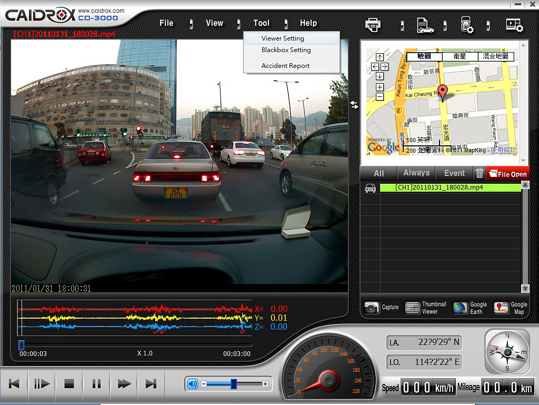539x405 pixels.
Task: Select Viewer Setting menu entry
Action: tap(292, 38)
